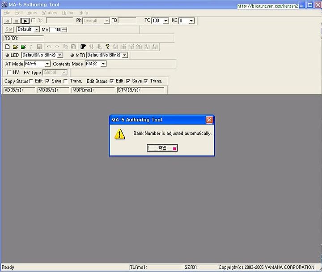Click the play button in transport bar
Image resolution: width=322 pixels, height=272 pixels.
25,21
